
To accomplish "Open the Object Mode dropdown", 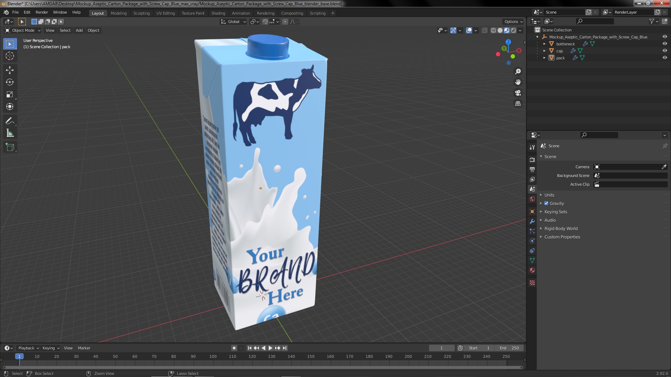I will [x=23, y=30].
